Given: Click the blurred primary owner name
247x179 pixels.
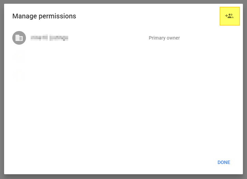Looking at the screenshot, I should [x=49, y=38].
